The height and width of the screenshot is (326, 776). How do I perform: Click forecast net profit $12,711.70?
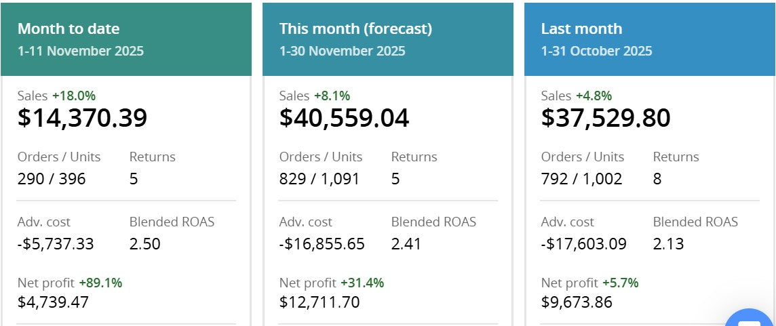coord(319,302)
